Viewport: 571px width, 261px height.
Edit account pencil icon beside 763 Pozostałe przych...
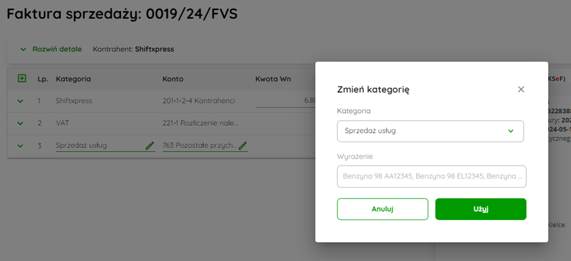point(243,145)
